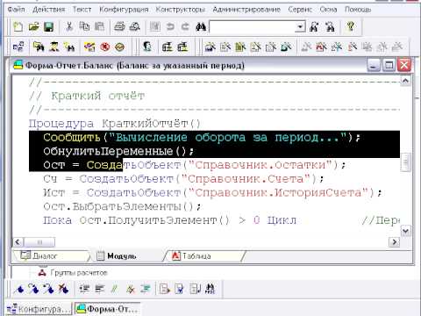
Task: Format the block with the teal lines icon
Action: click(145, 289)
